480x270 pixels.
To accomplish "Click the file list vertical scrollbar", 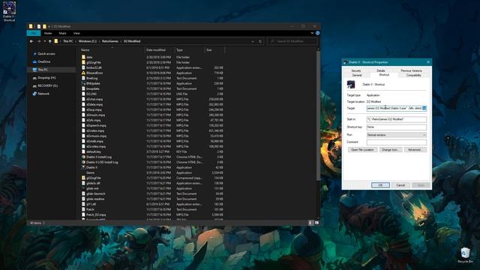I will point(318,116).
